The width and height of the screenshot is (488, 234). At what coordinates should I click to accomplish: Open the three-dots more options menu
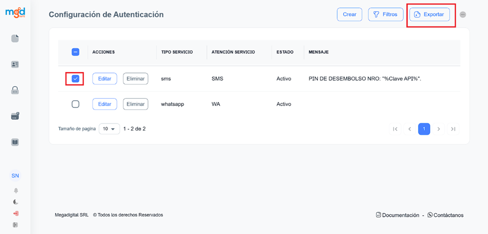[463, 15]
